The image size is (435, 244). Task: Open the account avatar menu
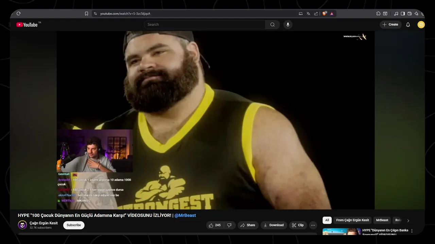coord(421,24)
